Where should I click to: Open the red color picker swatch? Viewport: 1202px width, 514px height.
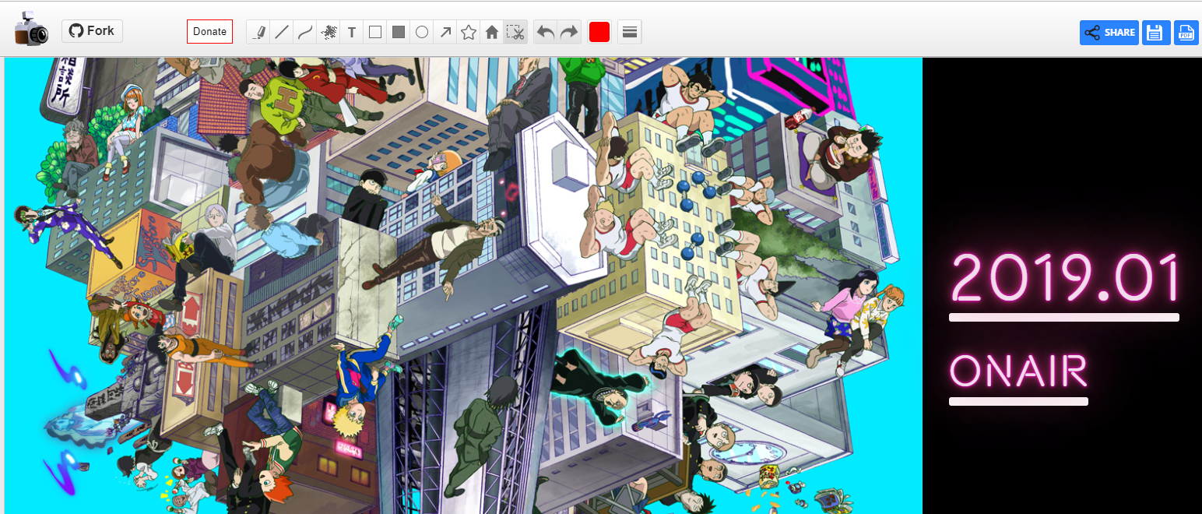coord(599,32)
